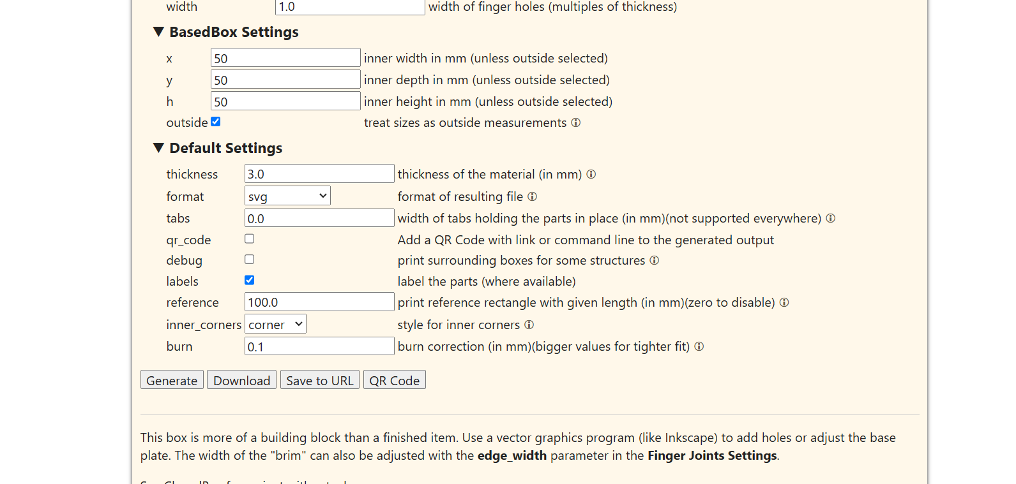Show info for inner corners style
Screen dimensions: 1016x484
529,325
